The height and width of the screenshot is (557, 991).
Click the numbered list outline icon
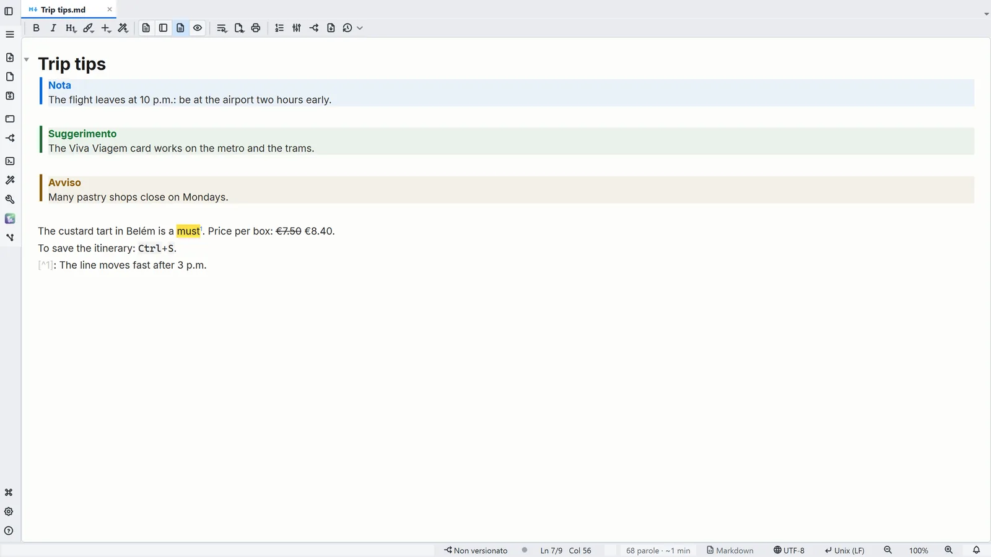click(x=279, y=28)
